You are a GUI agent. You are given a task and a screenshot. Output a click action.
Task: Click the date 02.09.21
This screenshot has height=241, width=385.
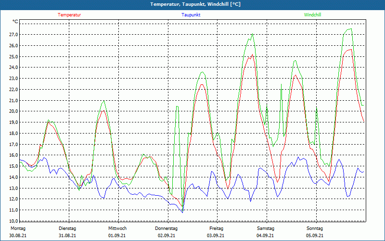167,236
